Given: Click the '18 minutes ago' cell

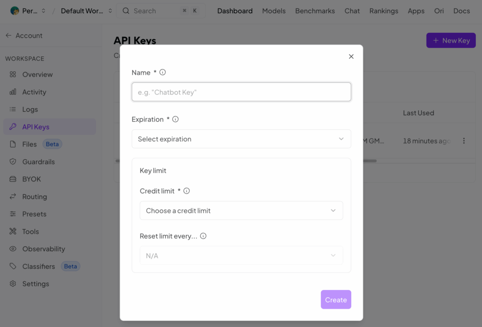Looking at the screenshot, I should coord(426,141).
